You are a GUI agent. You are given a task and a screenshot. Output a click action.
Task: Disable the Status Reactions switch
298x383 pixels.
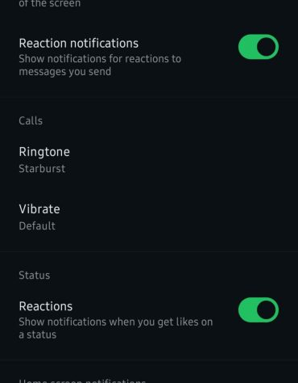point(259,310)
